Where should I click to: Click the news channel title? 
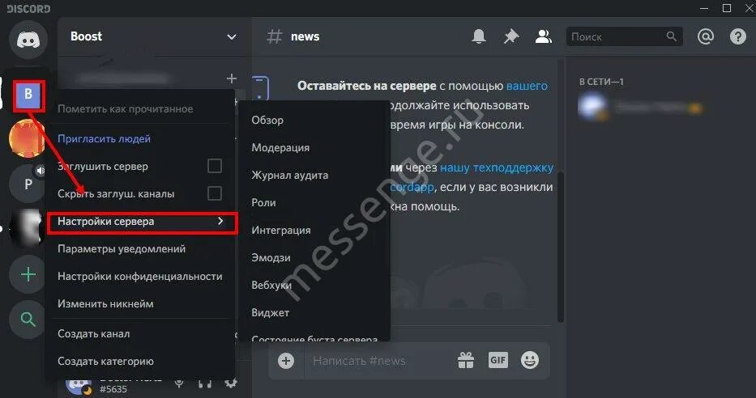click(x=305, y=36)
